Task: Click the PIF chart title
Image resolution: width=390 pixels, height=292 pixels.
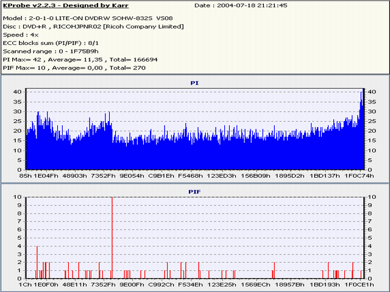Action: coord(194,191)
